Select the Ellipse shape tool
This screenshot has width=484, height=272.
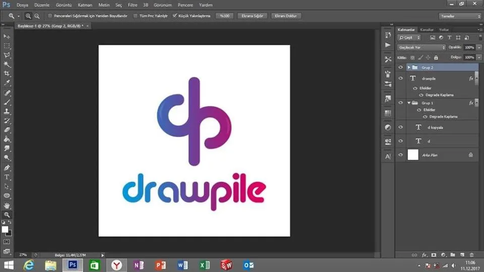coord(7,196)
